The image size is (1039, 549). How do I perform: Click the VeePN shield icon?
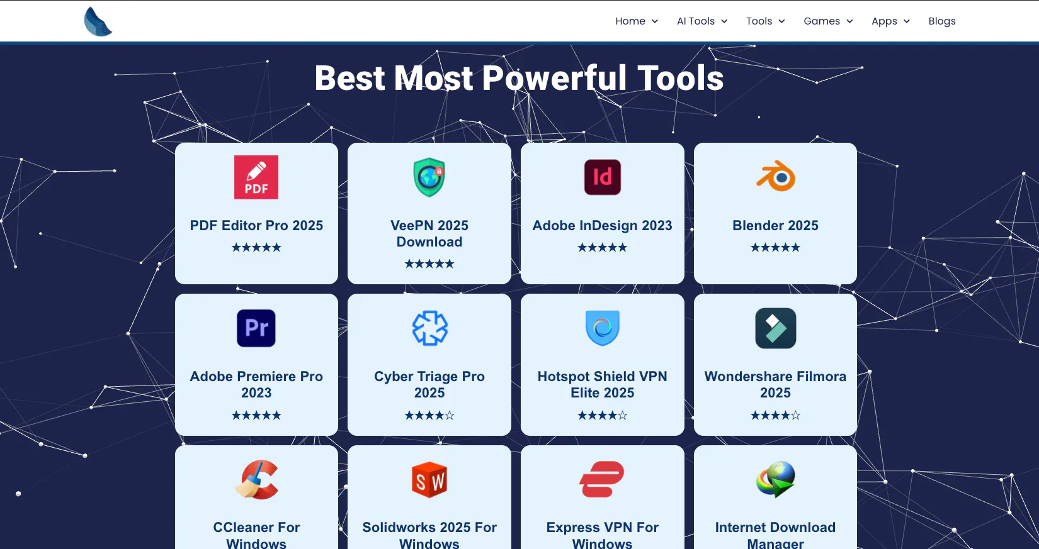(429, 177)
